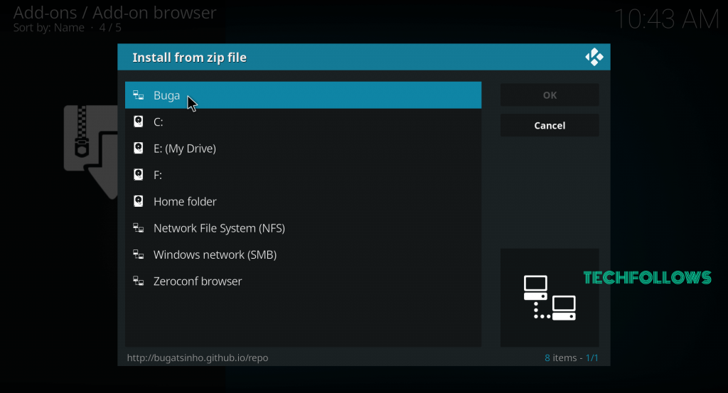
Task: Browse Network File System (NFS)
Action: [303, 228]
